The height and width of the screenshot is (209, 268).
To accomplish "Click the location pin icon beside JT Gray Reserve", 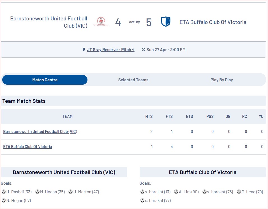I will (x=84, y=49).
